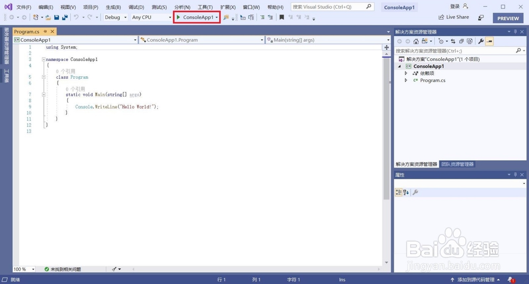Click the Visual Studio search box
The image size is (529, 284).
tap(332, 7)
